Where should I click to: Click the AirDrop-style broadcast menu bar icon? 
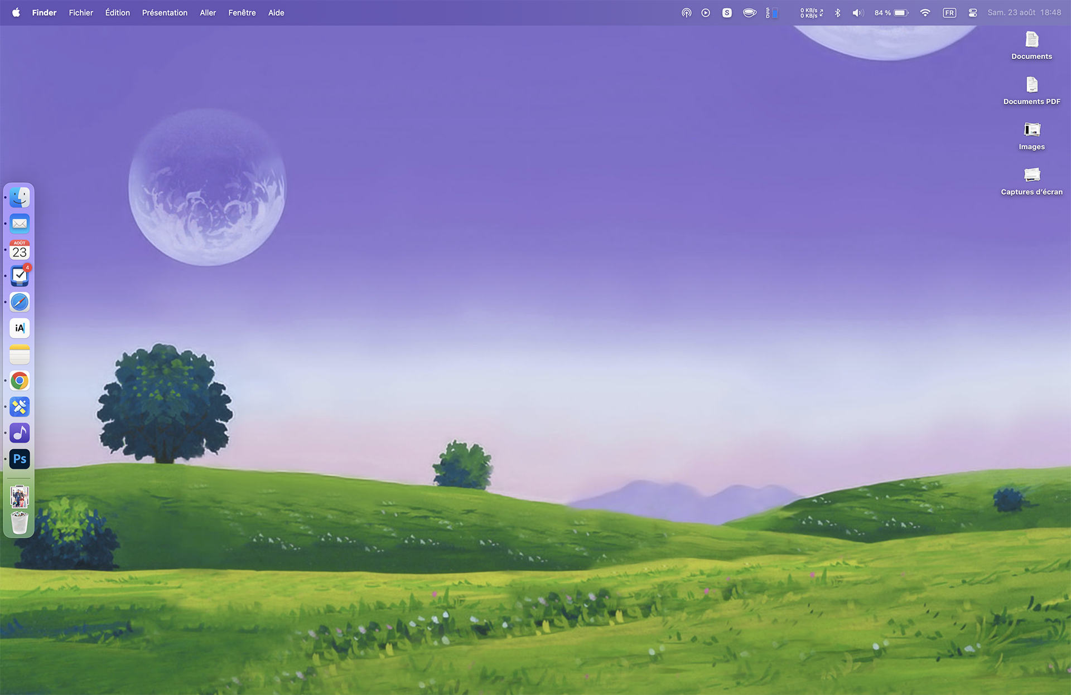(687, 12)
